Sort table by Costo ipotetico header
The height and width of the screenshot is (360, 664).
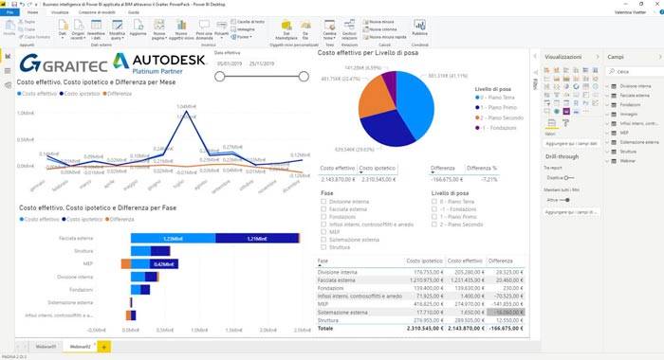click(x=424, y=261)
